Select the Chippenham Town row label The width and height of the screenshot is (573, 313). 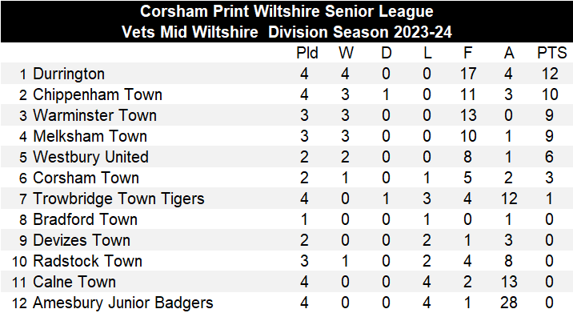[x=98, y=94]
